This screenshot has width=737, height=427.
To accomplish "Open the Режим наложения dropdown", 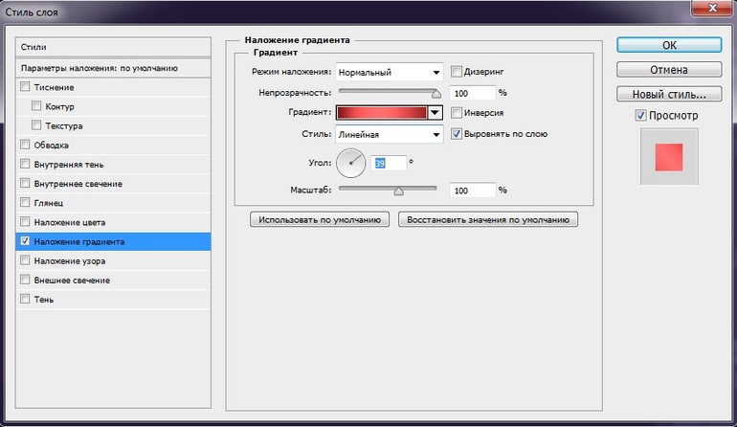I will pyautogui.click(x=390, y=72).
